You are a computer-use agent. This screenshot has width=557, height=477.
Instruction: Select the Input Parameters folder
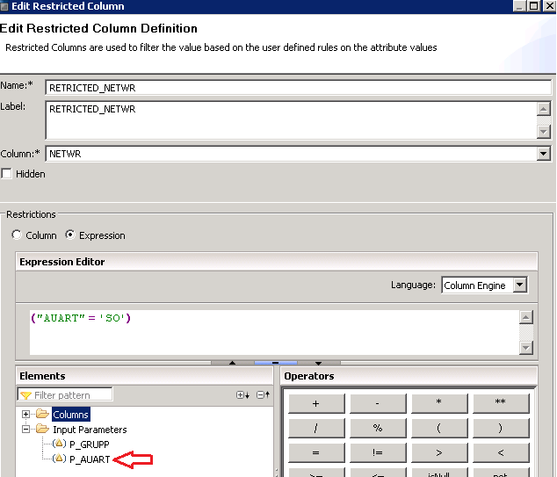tap(90, 430)
